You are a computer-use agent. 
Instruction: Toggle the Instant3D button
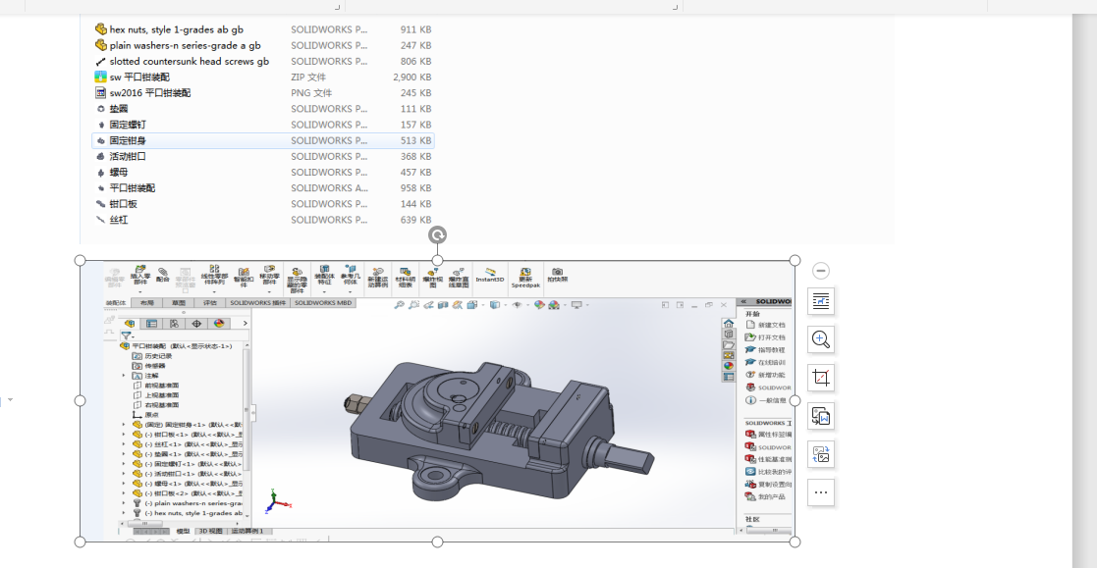(x=489, y=274)
